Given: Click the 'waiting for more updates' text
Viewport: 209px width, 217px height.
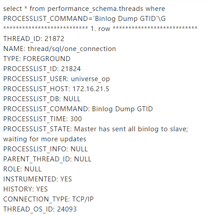Looking at the screenshot, I should tap(45, 139).
